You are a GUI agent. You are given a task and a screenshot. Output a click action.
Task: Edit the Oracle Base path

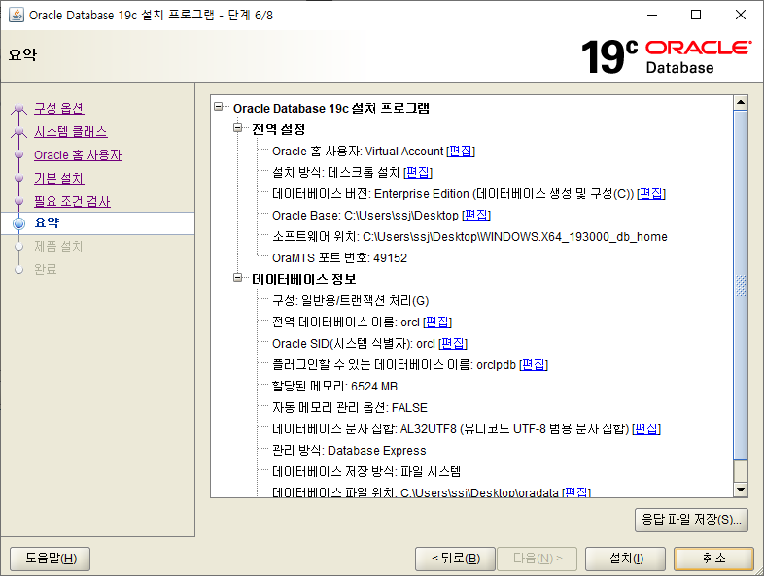[476, 216]
